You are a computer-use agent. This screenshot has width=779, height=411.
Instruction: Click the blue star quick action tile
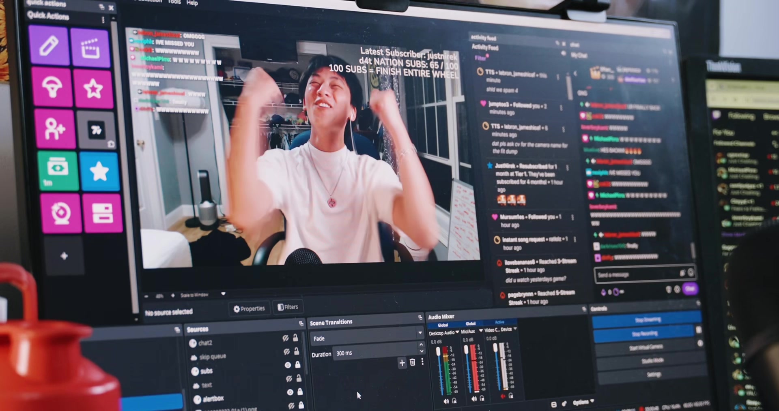tap(99, 171)
